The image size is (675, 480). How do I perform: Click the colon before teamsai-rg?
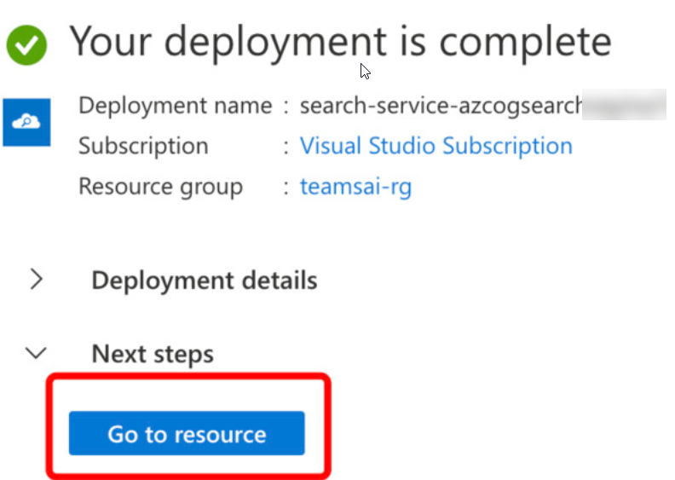pos(286,187)
